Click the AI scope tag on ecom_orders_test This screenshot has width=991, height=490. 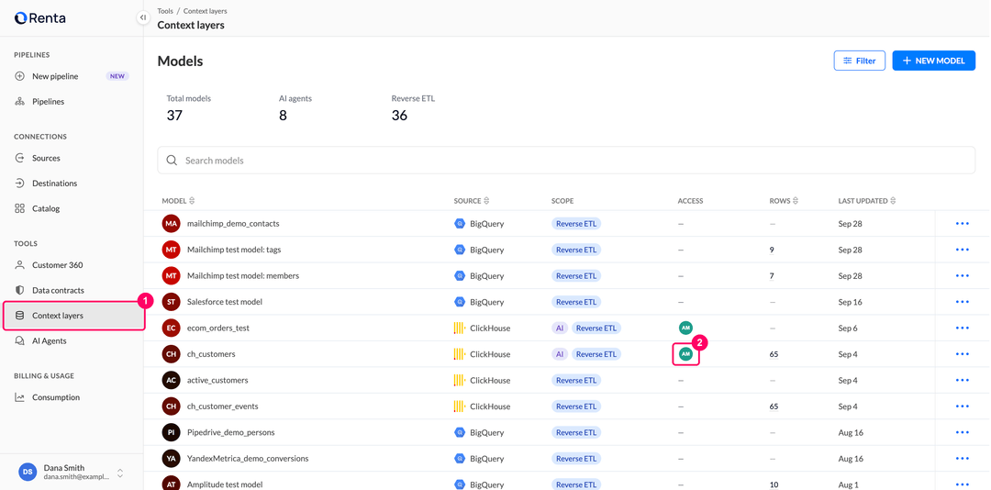[x=560, y=329]
